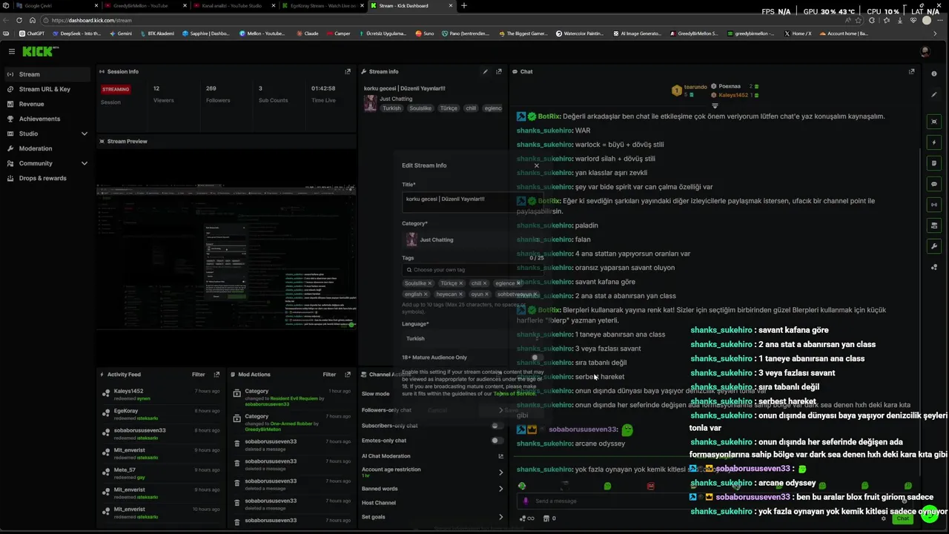Filter the Activity Feed
This screenshot has width=949, height=534.
tap(199, 375)
